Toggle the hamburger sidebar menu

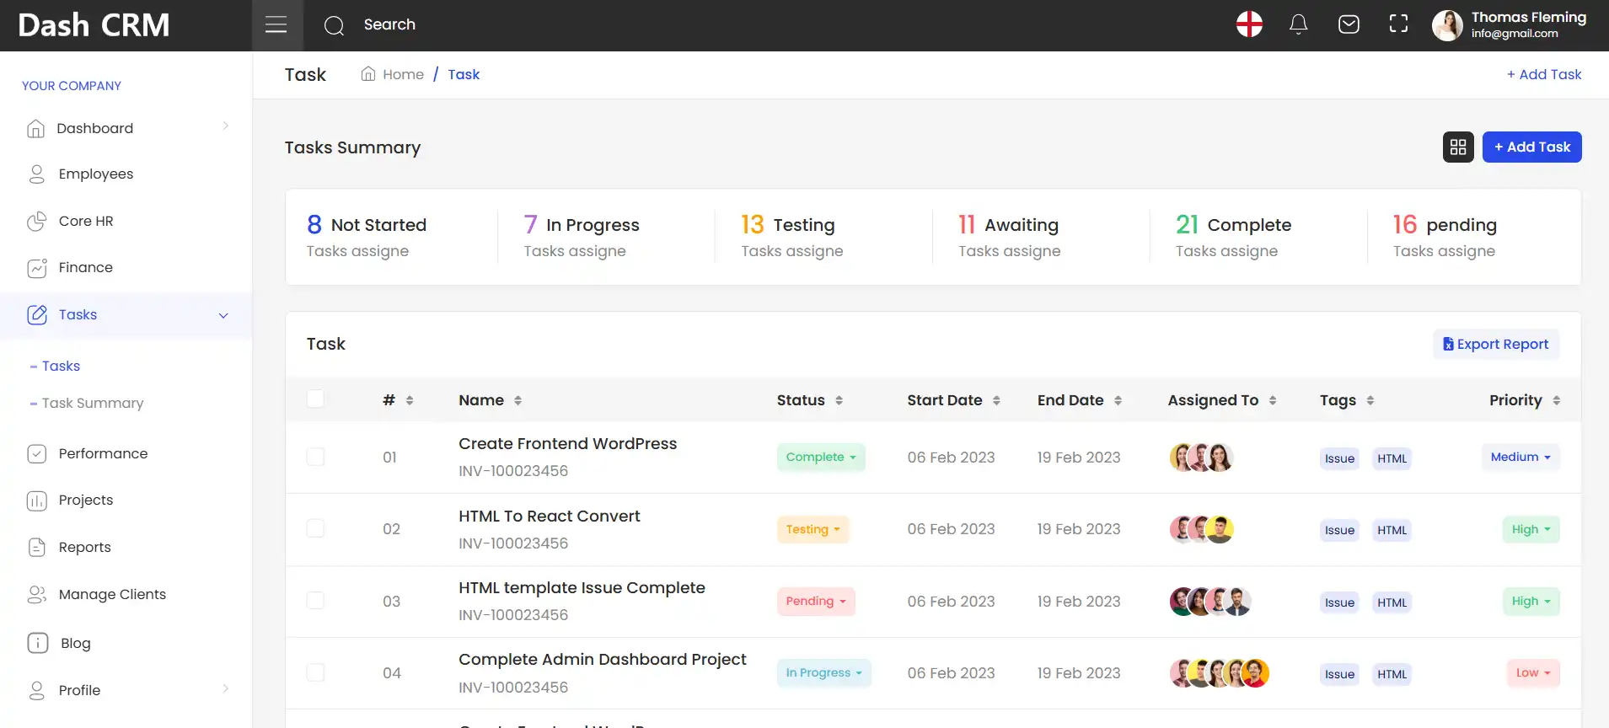tap(276, 25)
